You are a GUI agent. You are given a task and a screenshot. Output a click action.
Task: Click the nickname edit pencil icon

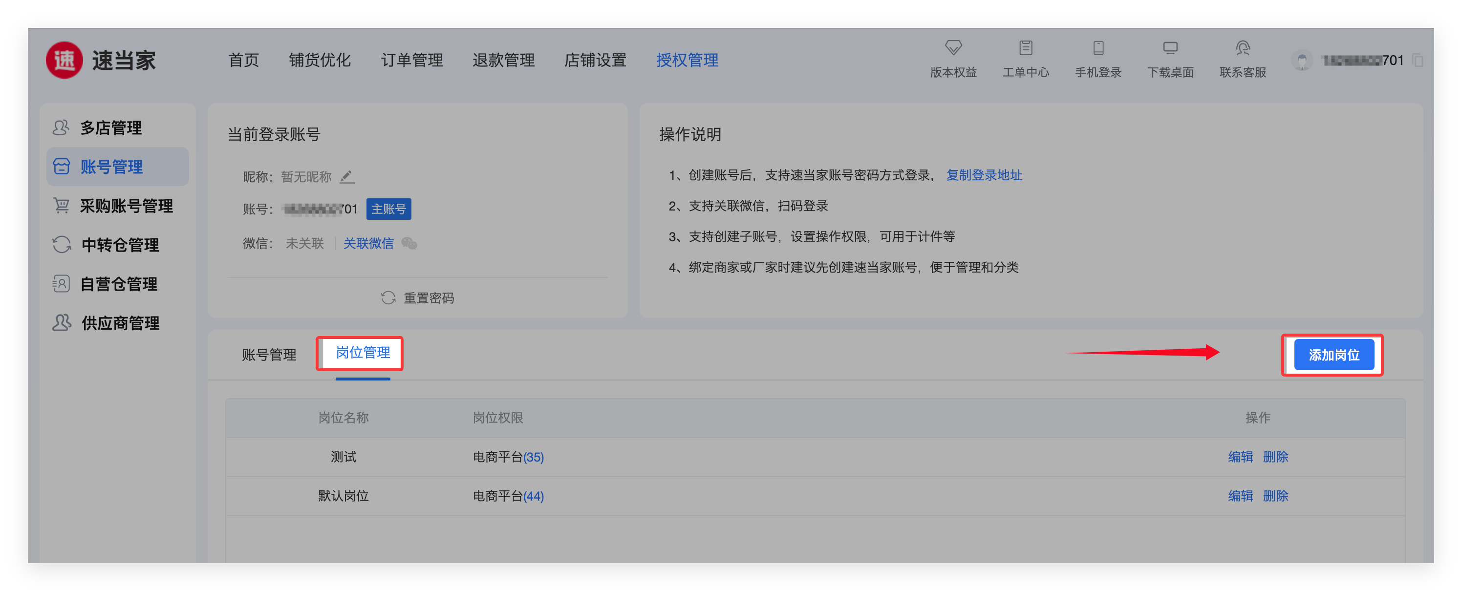[x=347, y=177]
